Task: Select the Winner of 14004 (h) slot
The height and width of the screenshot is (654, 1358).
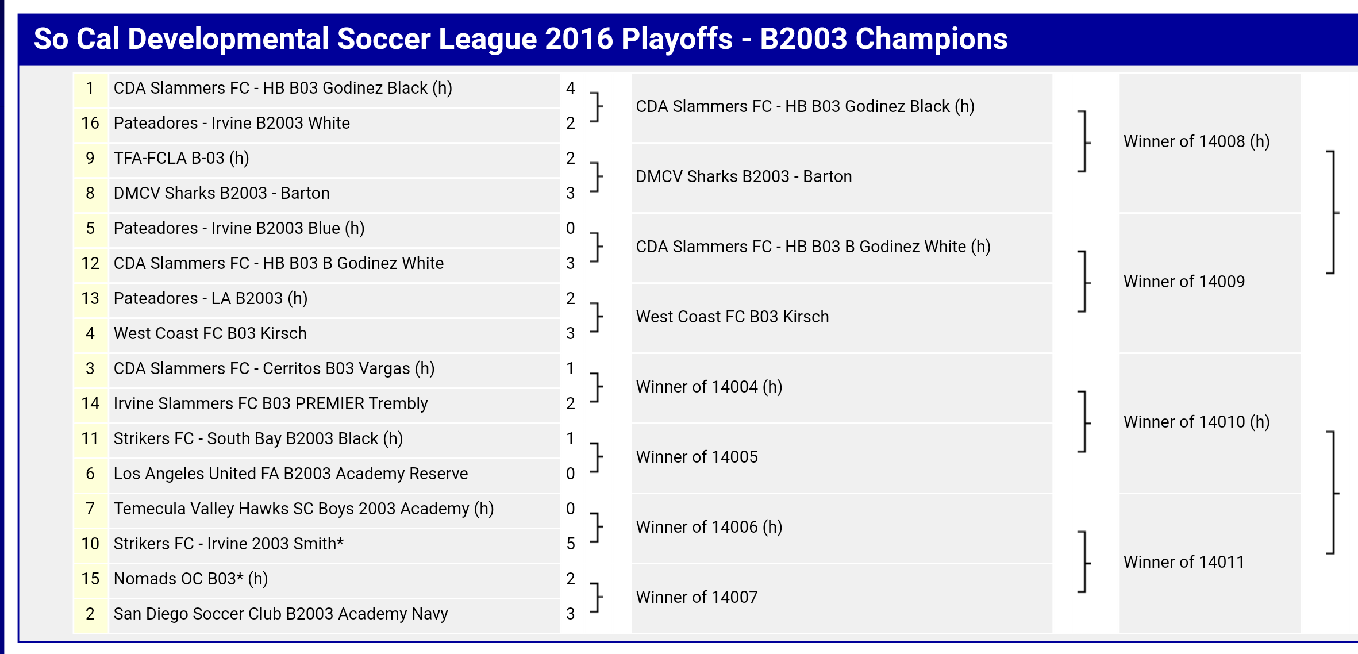Action: coord(709,387)
